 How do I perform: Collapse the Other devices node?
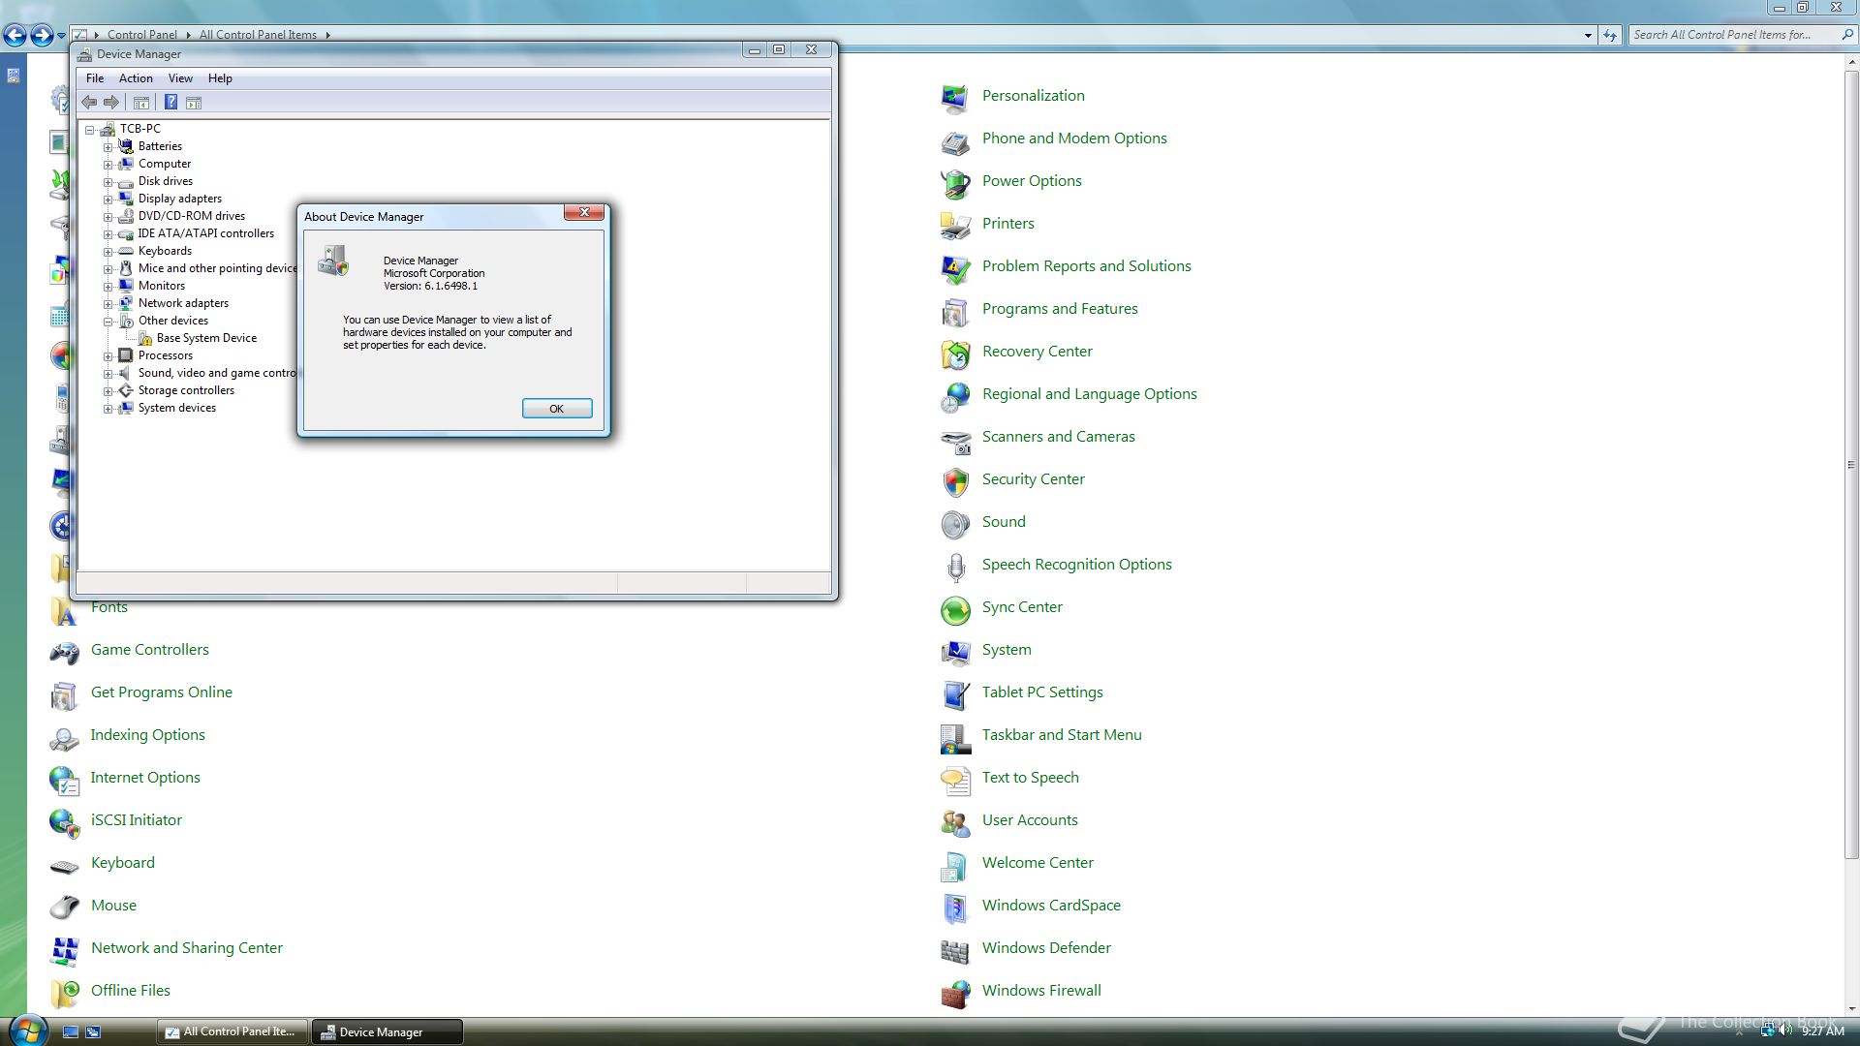coord(108,322)
